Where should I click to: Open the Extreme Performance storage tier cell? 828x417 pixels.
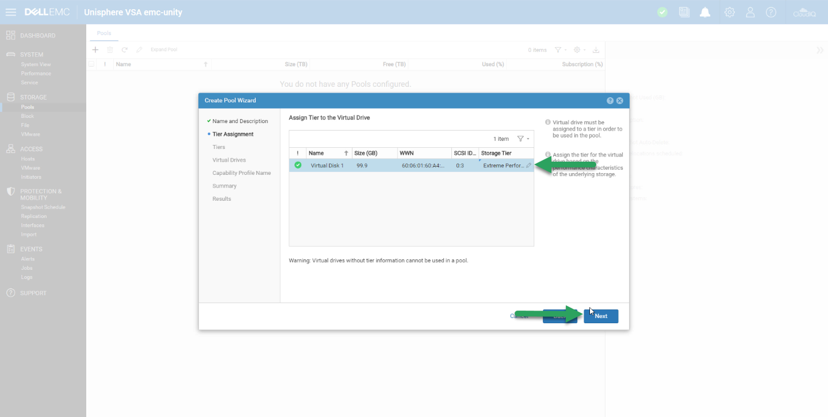[x=506, y=166]
